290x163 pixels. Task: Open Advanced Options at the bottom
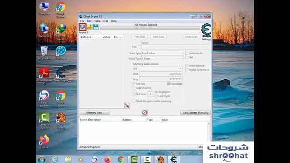[90, 147]
